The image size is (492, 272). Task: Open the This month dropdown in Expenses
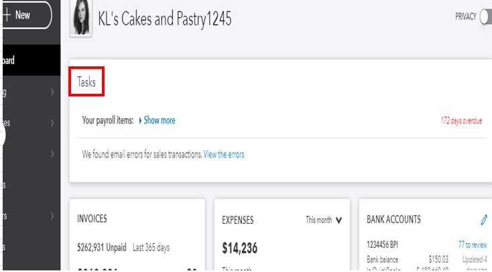324,220
